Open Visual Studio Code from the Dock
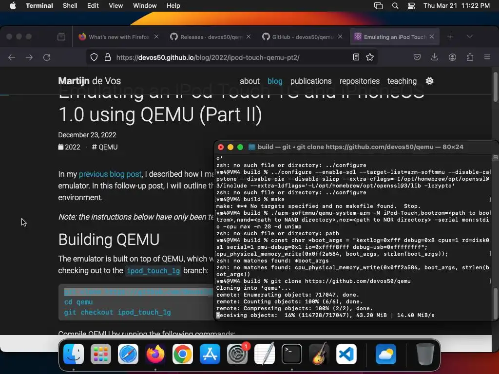The image size is (499, 374). pyautogui.click(x=346, y=354)
